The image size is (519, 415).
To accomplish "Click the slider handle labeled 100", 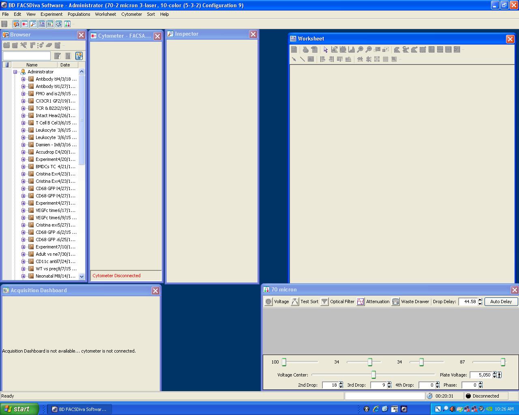I will point(284,362).
